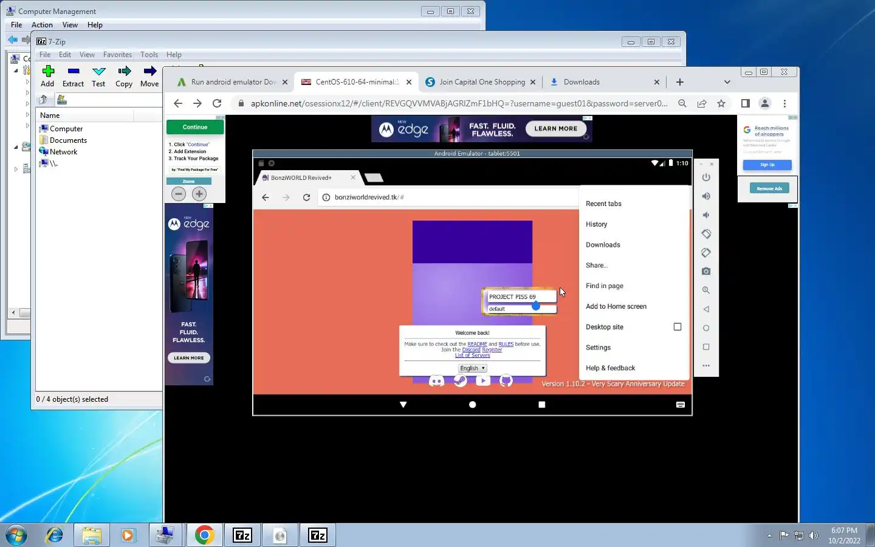The image size is (875, 547).
Task: Click the Register link
Action: click(492, 349)
